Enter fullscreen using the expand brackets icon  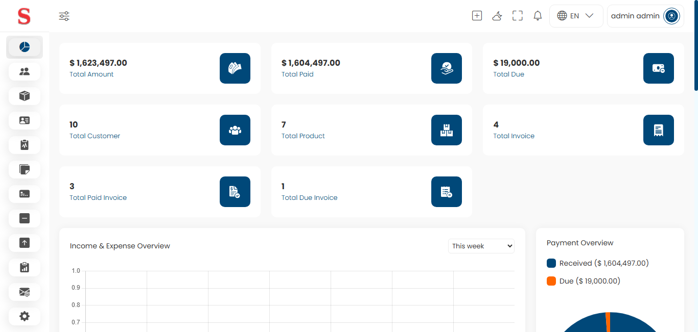click(x=517, y=16)
